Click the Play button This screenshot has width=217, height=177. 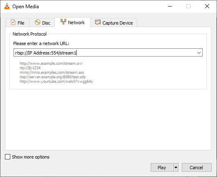point(162,168)
